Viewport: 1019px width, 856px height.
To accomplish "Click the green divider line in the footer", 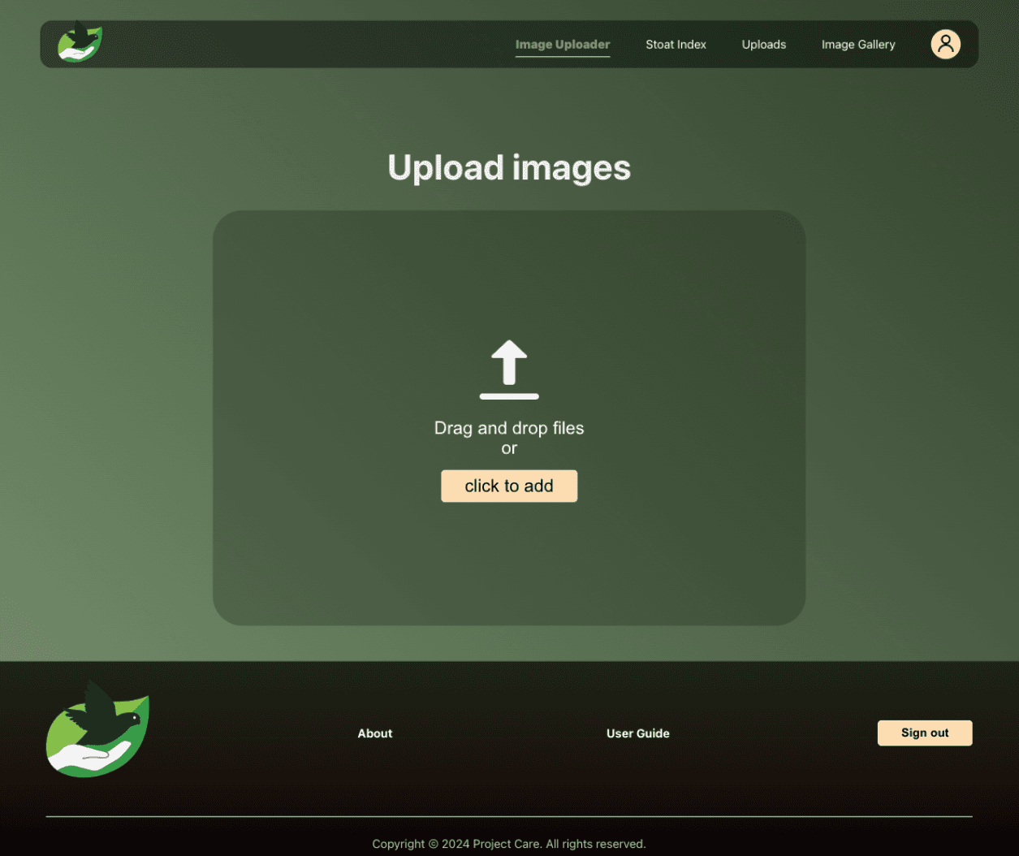I will point(509,816).
